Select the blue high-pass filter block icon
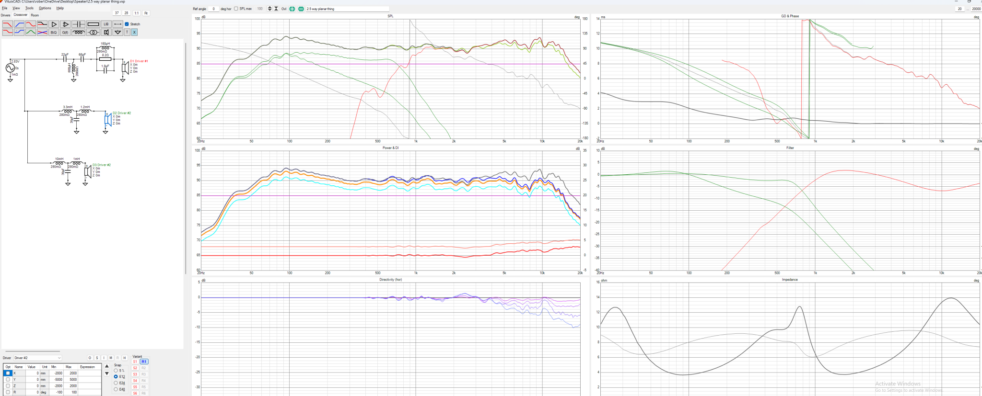982x396 pixels. point(19,24)
